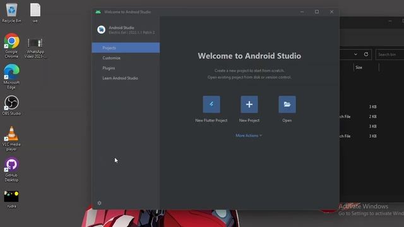Click the Android icon in the title bar
Screen dimensions: 404x227
98,12
